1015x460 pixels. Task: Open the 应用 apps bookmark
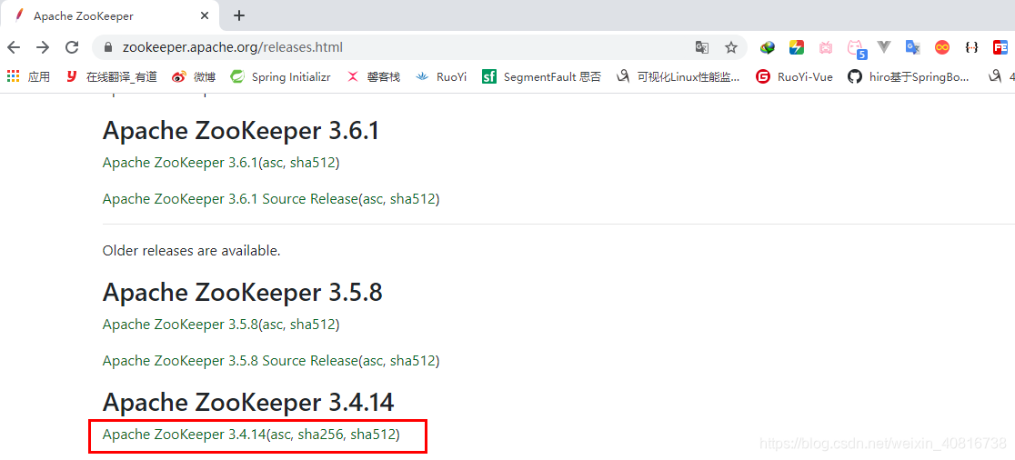28,77
